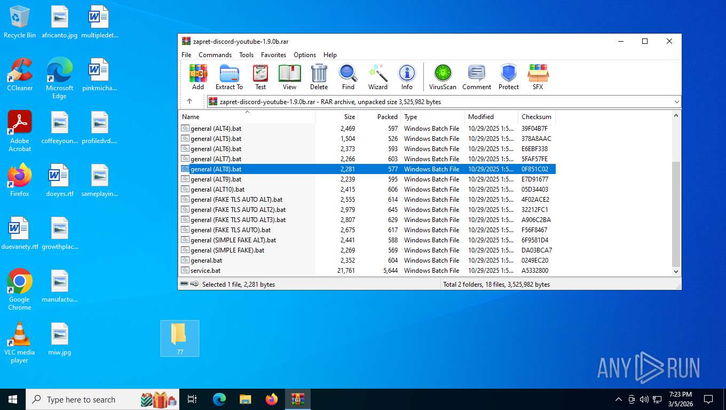The image size is (726, 410).
Task: Click the Extract To toolbar icon
Action: pyautogui.click(x=229, y=77)
